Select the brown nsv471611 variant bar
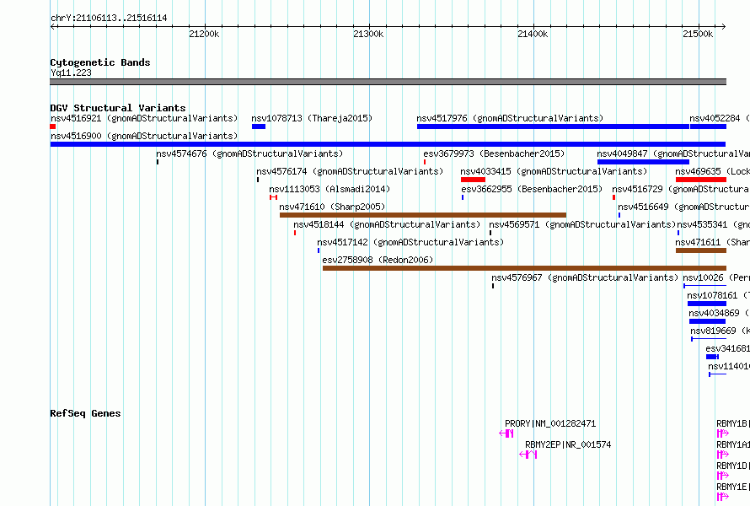 click(701, 250)
